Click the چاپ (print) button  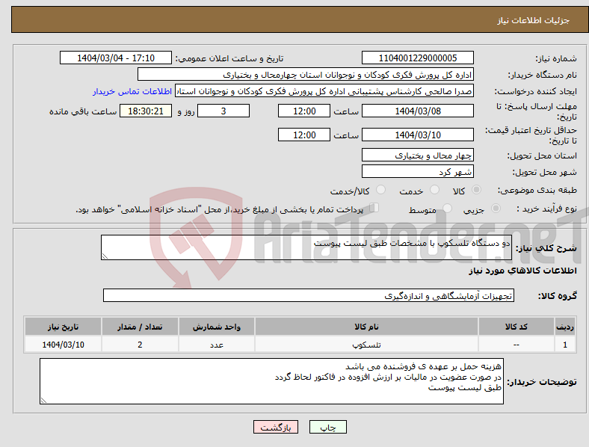click(327, 427)
